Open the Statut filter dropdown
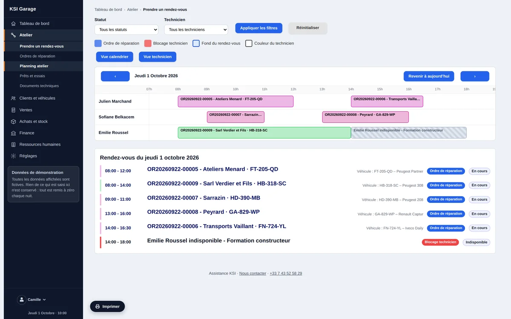Viewport: 511px width, 319px height. (126, 30)
